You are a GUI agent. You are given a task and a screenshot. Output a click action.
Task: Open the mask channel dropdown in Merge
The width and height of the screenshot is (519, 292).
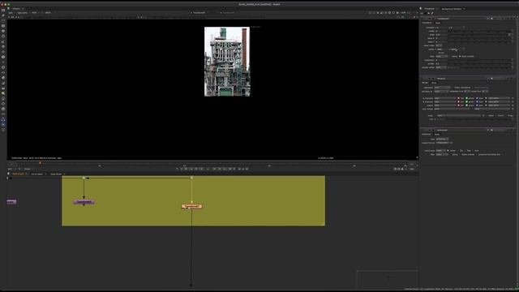[x=459, y=115]
